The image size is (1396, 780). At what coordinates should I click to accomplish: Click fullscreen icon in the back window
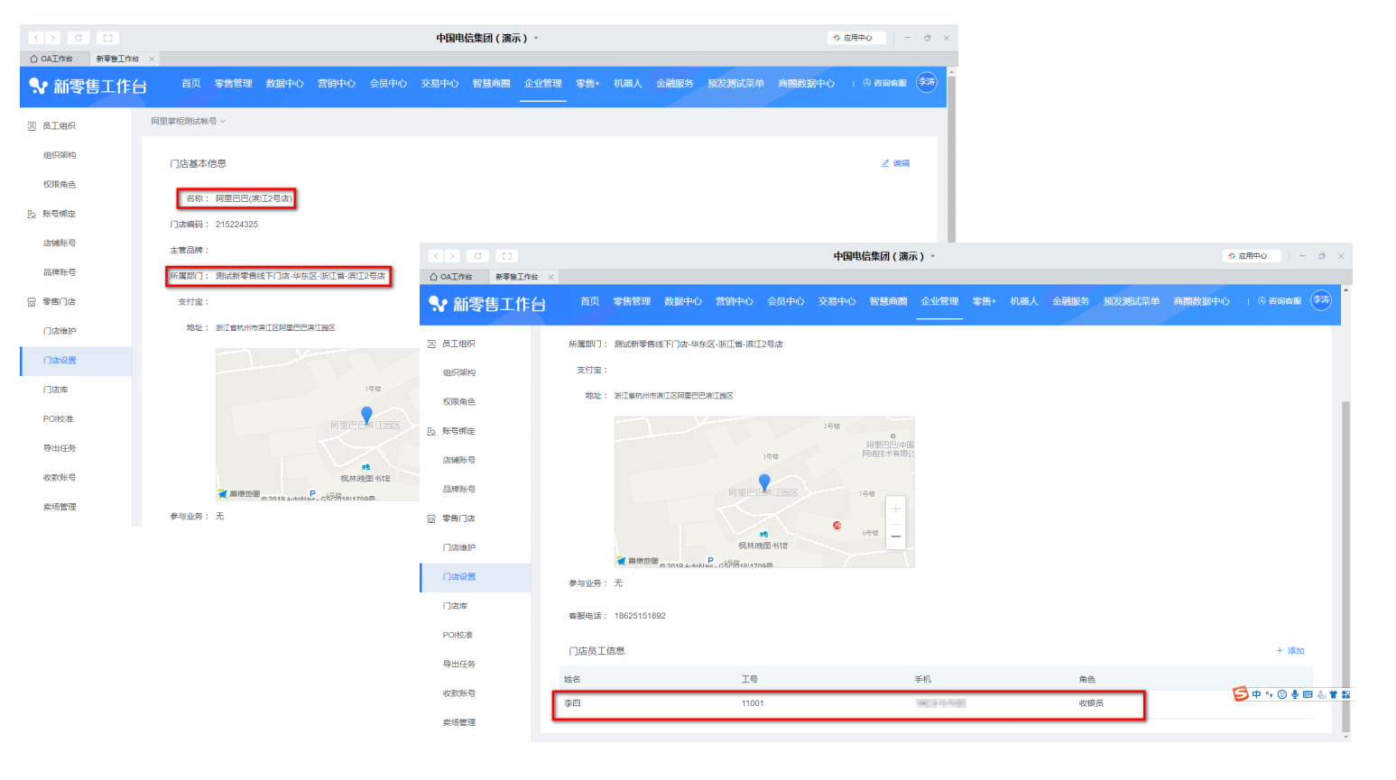click(x=107, y=38)
